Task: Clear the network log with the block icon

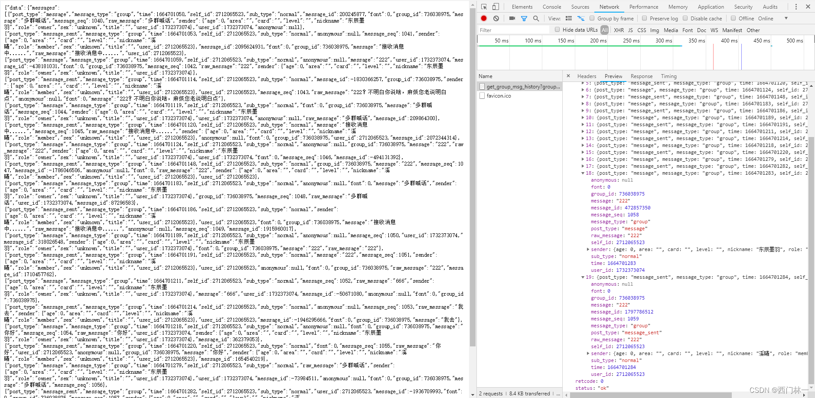Action: pyautogui.click(x=496, y=18)
